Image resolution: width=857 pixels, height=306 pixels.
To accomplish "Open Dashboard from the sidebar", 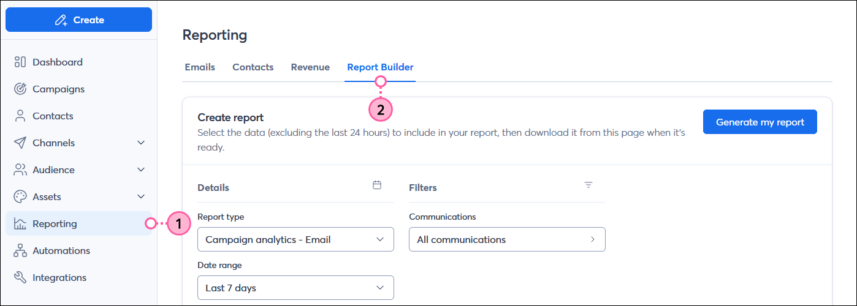I will coord(78,62).
